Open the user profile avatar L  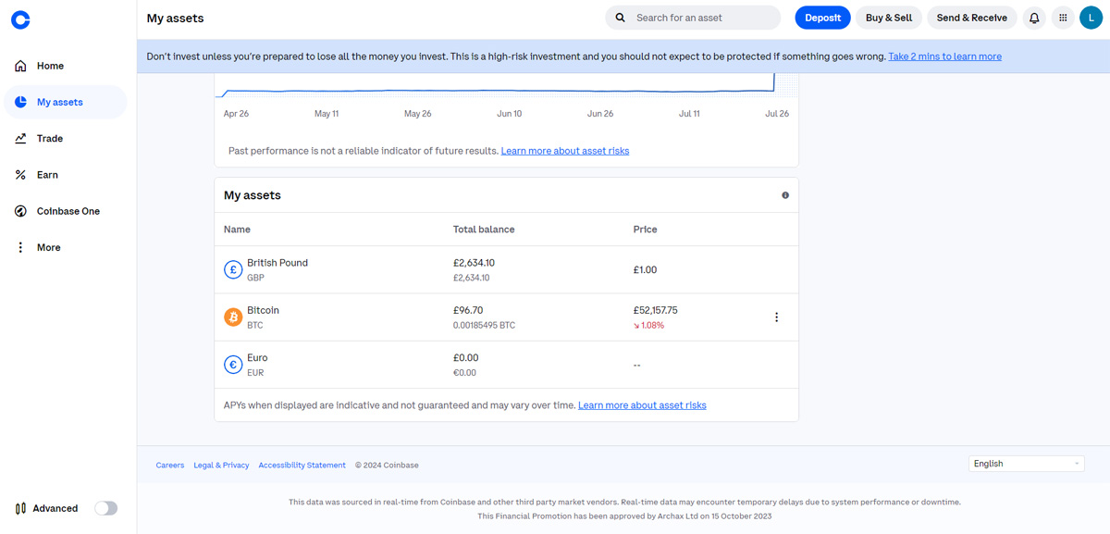1091,18
